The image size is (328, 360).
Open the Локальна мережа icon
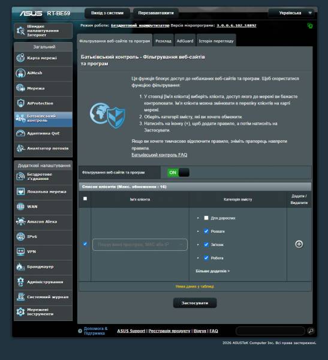point(20,191)
